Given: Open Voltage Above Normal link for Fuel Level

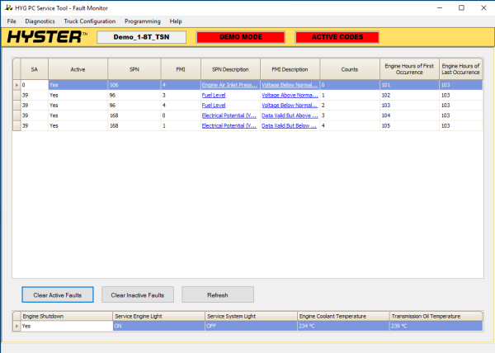Looking at the screenshot, I should tap(290, 95).
